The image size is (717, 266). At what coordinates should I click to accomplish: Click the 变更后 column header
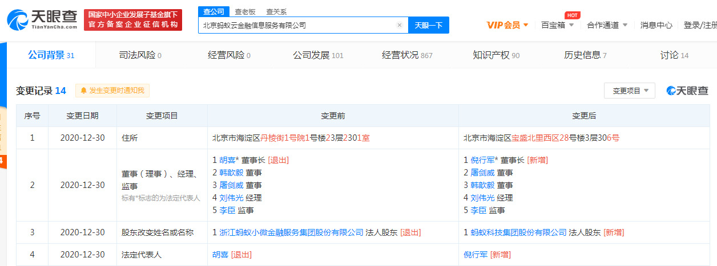pos(584,116)
